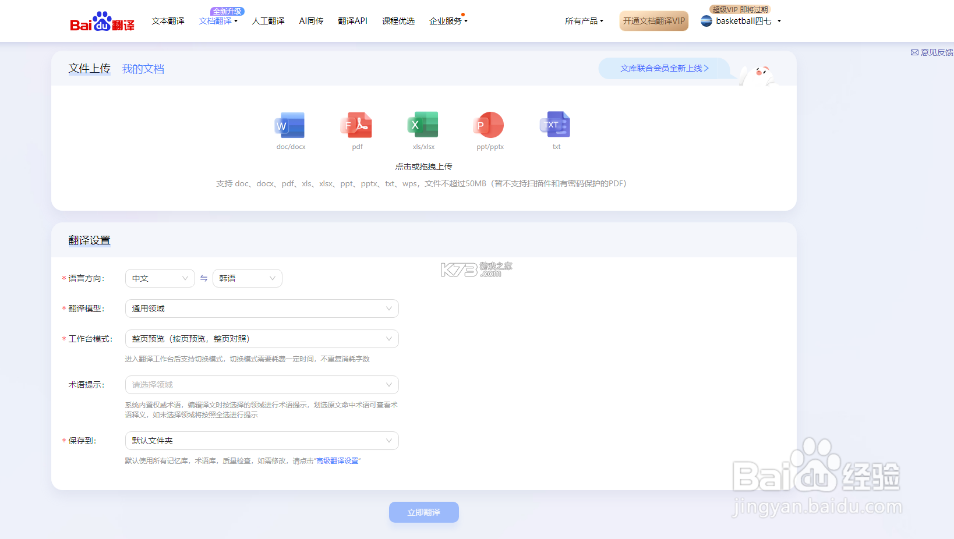Click the user avatar next to basketball四七

[x=706, y=21]
